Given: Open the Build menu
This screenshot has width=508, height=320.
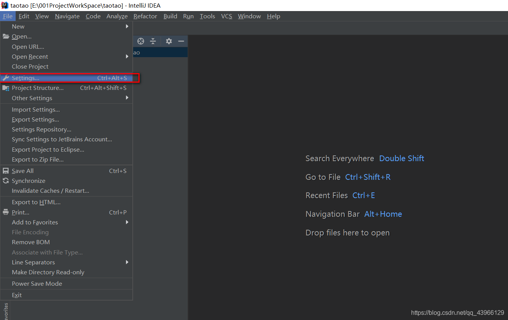Looking at the screenshot, I should [170, 16].
